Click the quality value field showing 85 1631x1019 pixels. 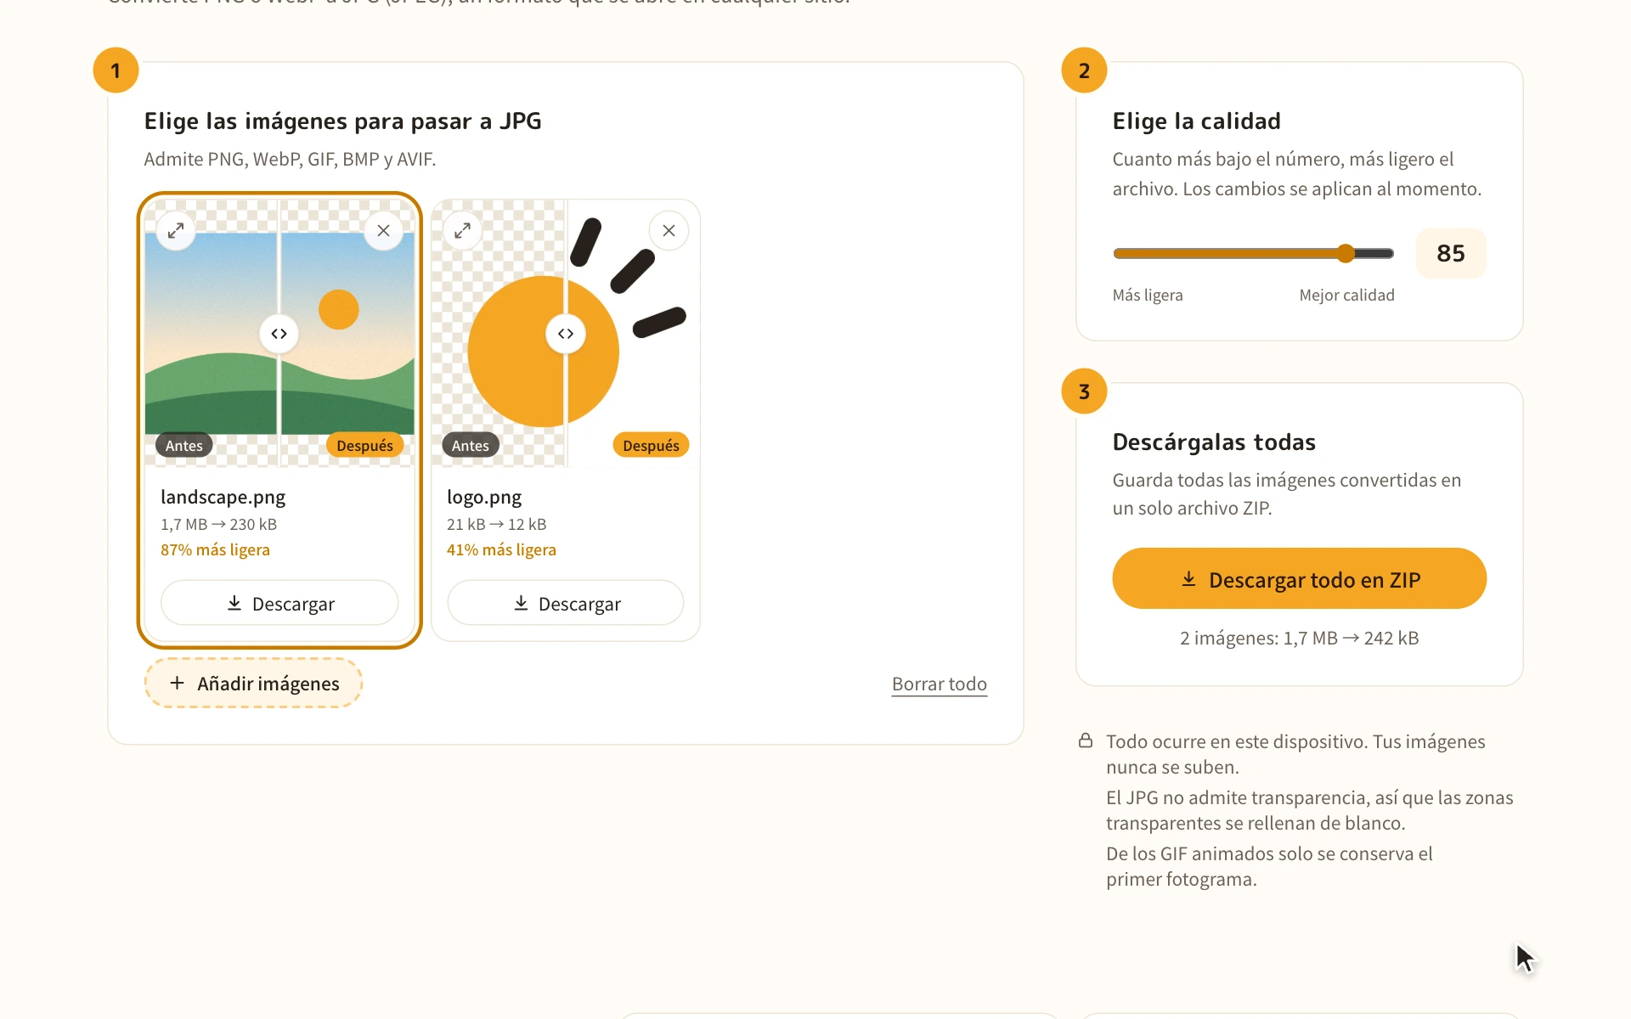[1451, 253]
